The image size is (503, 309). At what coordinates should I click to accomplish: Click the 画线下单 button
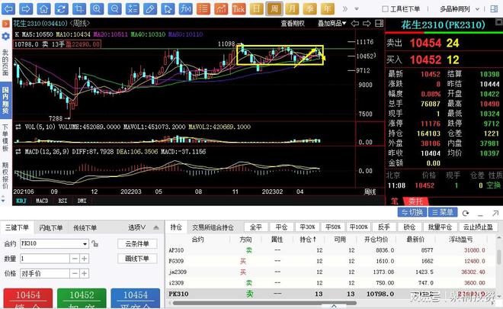(x=137, y=259)
